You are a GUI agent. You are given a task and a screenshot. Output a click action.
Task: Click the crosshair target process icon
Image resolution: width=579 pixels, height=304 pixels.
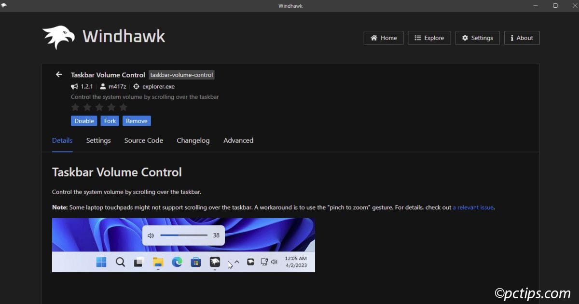coord(136,86)
